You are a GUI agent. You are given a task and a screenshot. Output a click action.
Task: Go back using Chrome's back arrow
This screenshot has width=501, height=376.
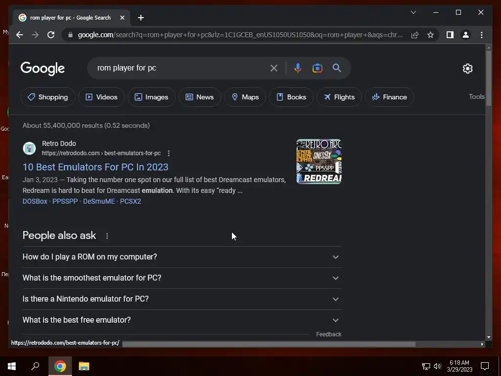point(20,35)
